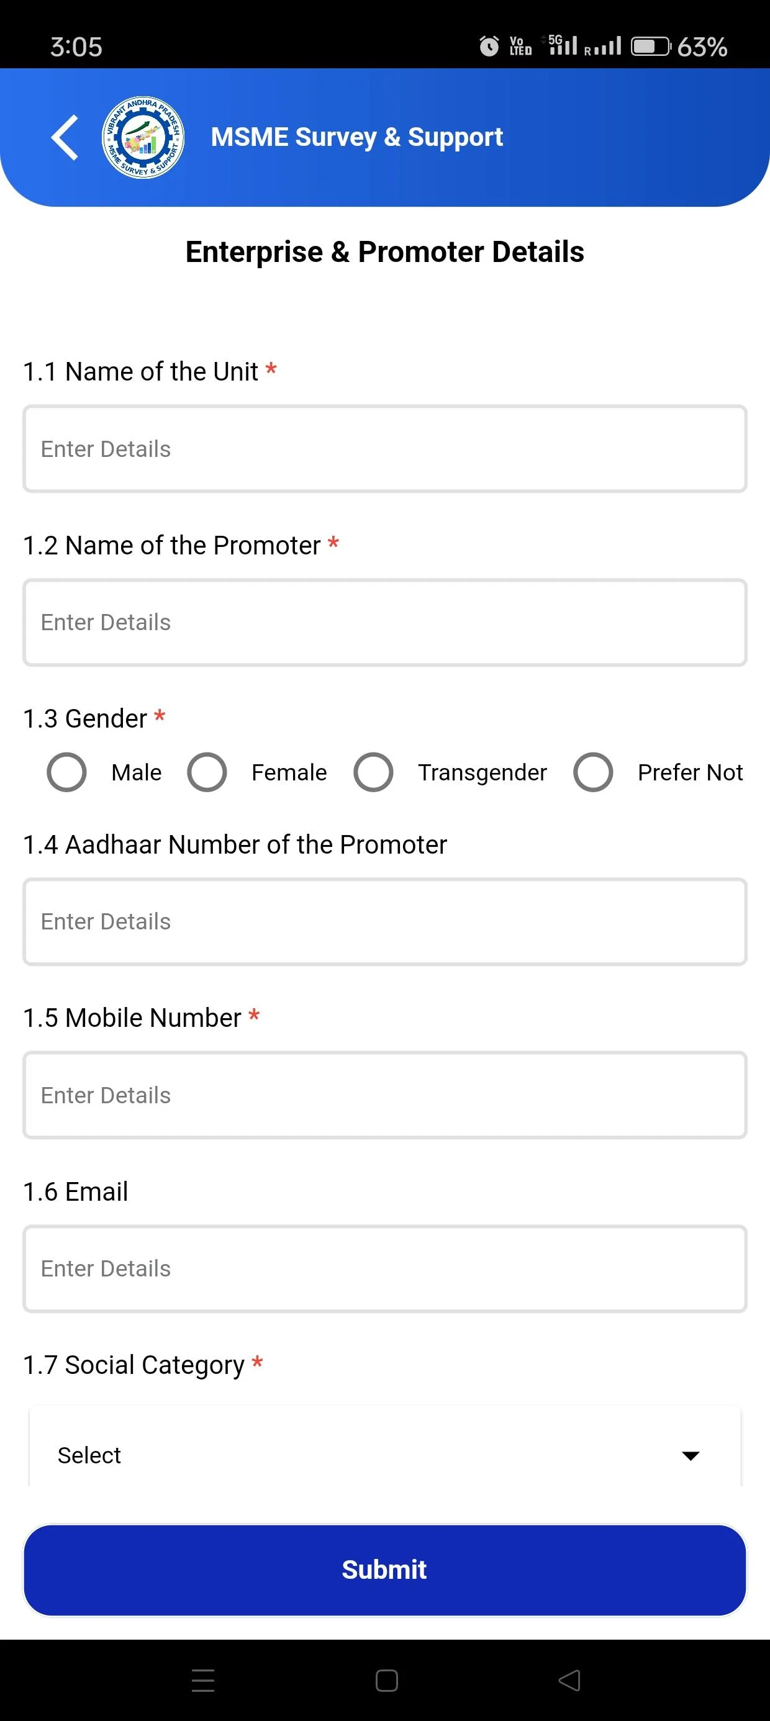This screenshot has width=770, height=1721.
Task: Open the Social Category Select dropdown
Action: [385, 1455]
